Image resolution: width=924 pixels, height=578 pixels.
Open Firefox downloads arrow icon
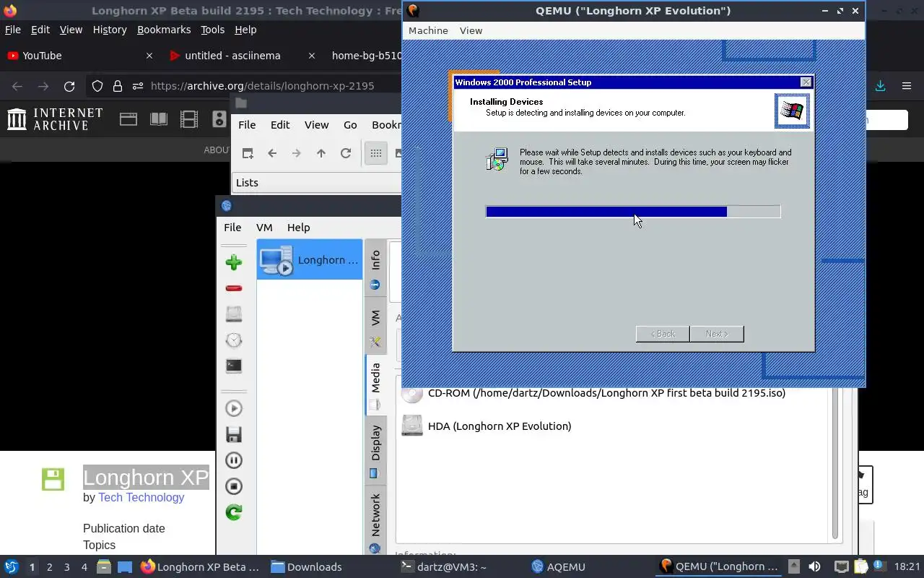(x=881, y=85)
